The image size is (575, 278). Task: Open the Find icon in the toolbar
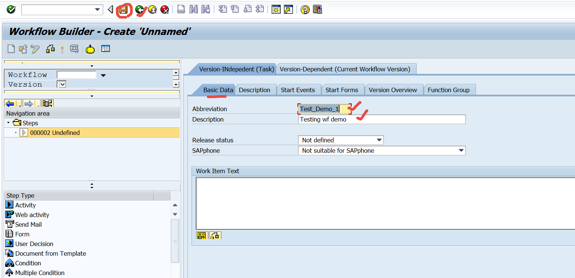[193, 10]
